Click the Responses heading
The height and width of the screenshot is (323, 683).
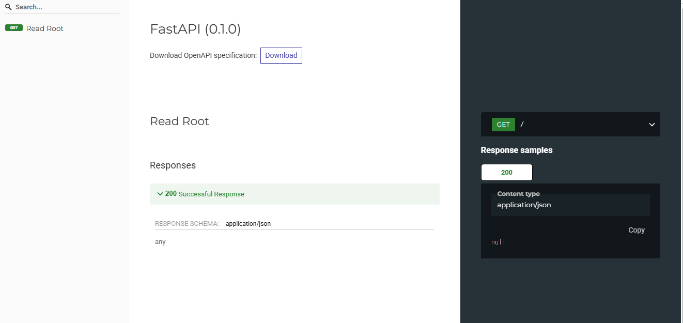point(173,165)
